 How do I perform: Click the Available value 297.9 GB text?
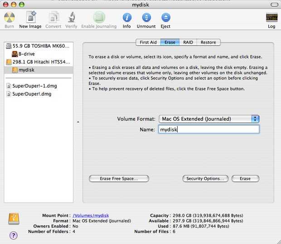208,221
